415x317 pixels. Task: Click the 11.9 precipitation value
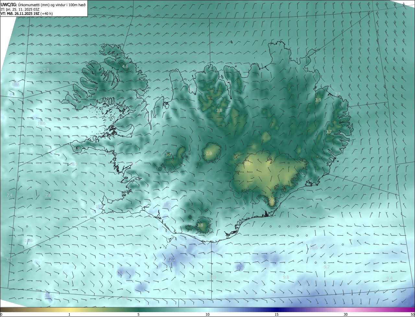click(x=121, y=273)
